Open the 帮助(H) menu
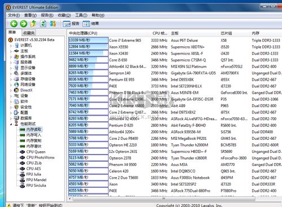The image size is (282, 207). (x=98, y=15)
